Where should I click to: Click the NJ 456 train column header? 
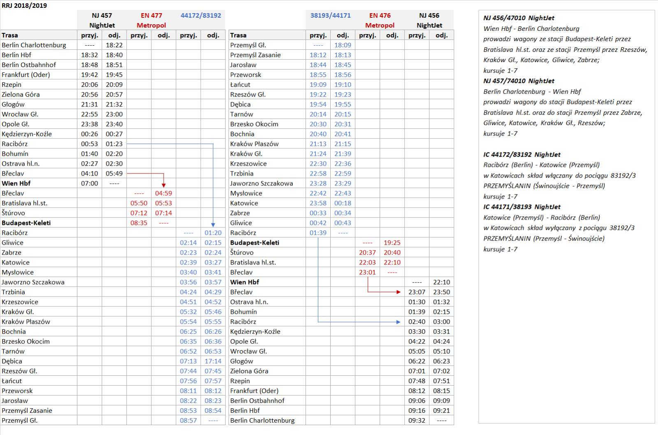tap(429, 16)
